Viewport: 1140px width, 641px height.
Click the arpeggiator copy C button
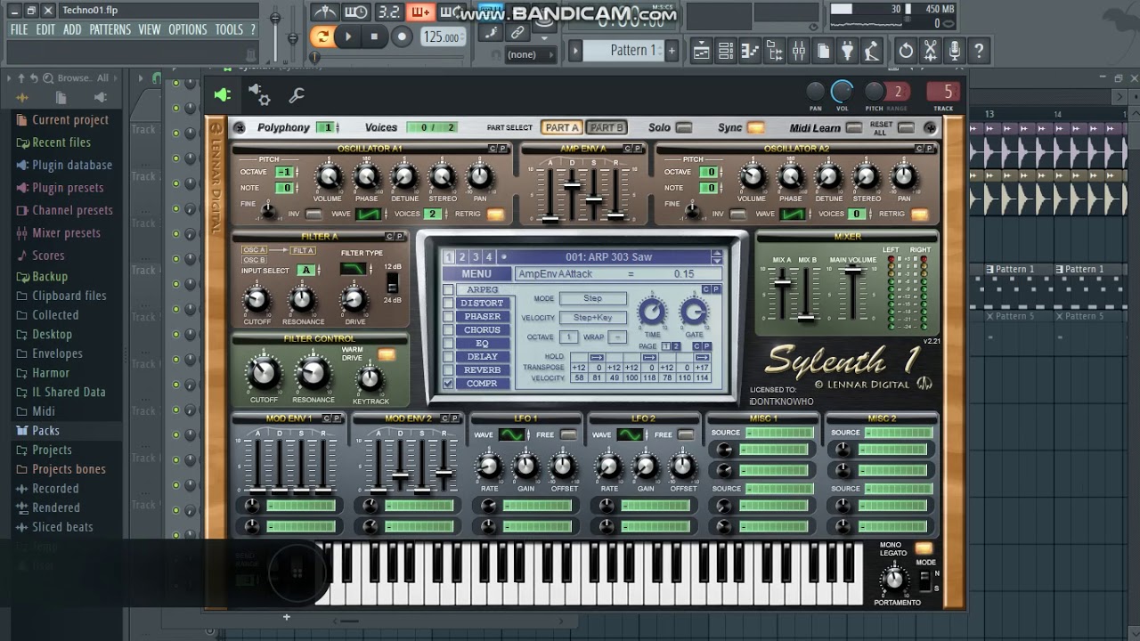pos(705,289)
